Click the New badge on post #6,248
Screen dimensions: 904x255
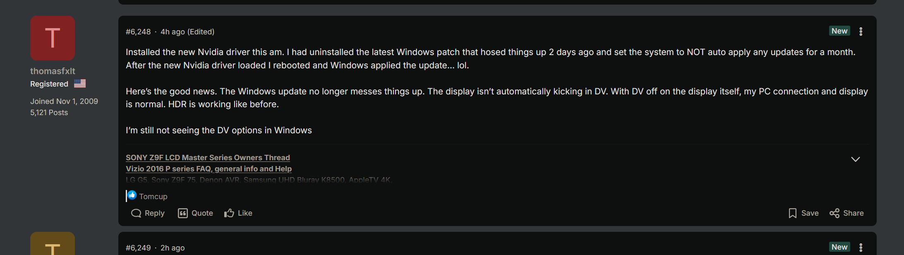point(839,30)
